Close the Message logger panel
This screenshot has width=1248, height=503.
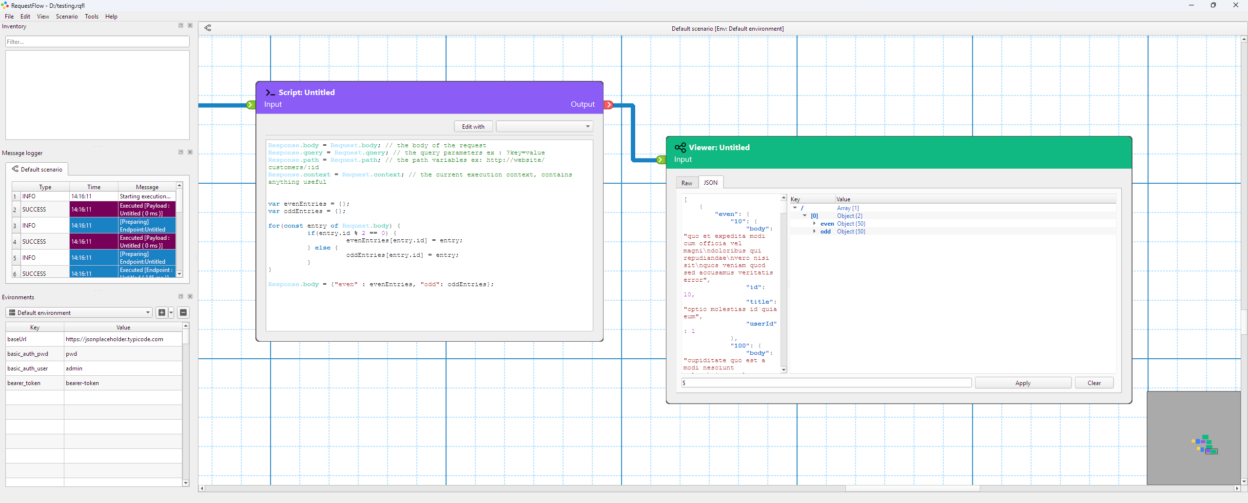190,152
